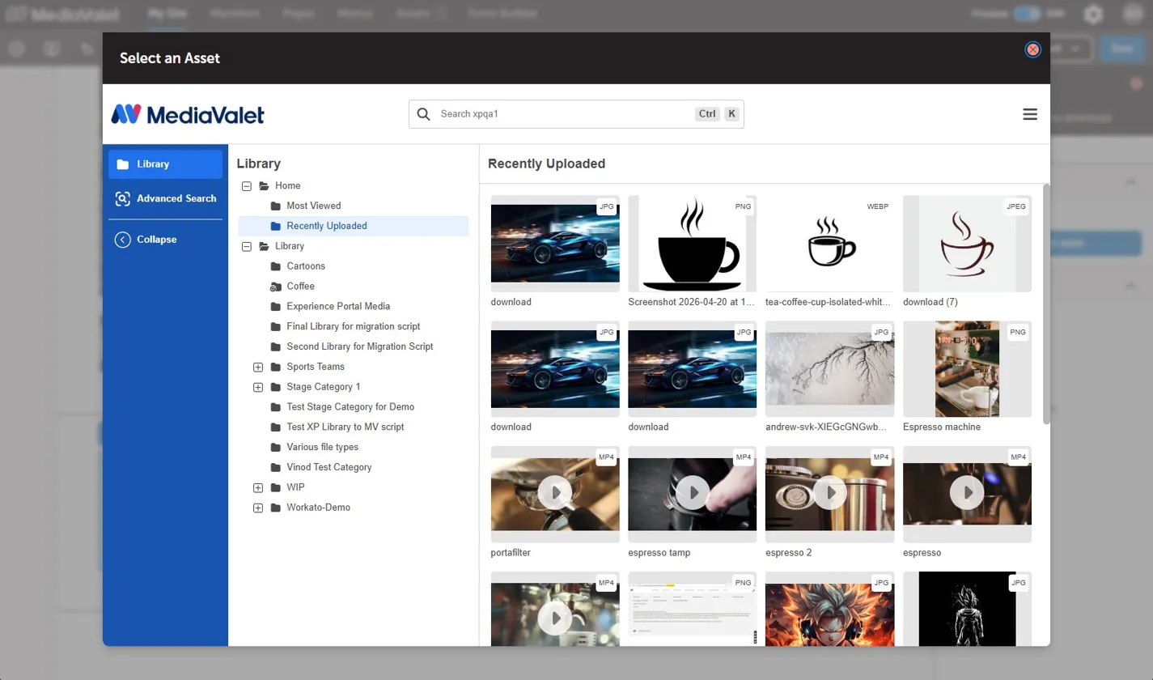Select the tea-coffee-cup WEBP thumbnail
The width and height of the screenshot is (1153, 680).
point(829,244)
